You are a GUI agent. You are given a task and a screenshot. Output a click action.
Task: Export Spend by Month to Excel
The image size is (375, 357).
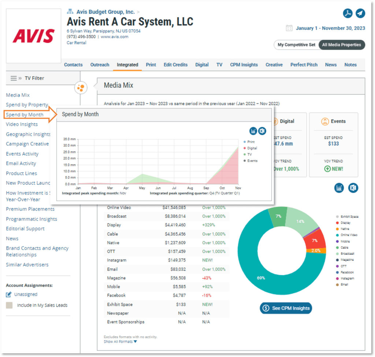[x=262, y=131]
